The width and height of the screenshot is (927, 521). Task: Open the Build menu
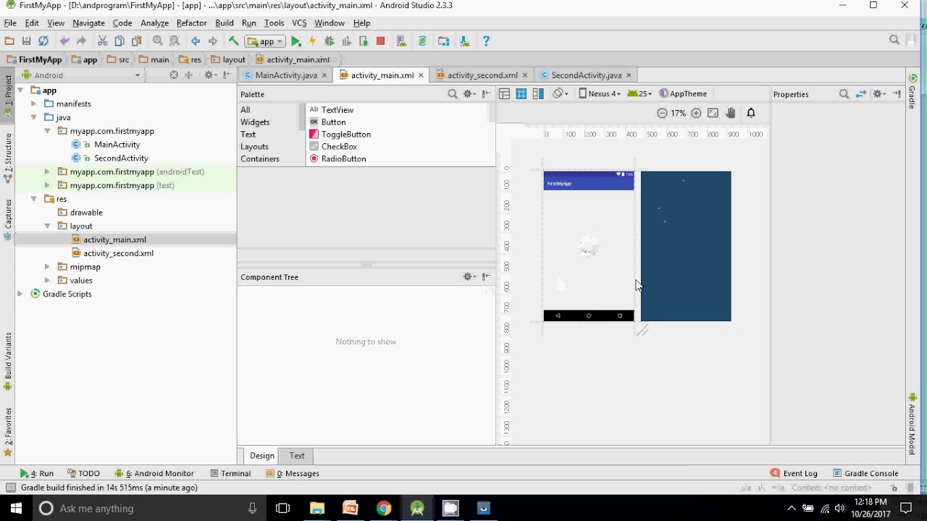(225, 23)
